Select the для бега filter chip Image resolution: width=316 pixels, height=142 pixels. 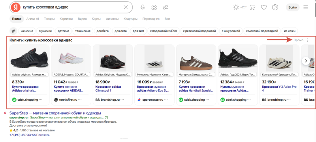click(102, 31)
